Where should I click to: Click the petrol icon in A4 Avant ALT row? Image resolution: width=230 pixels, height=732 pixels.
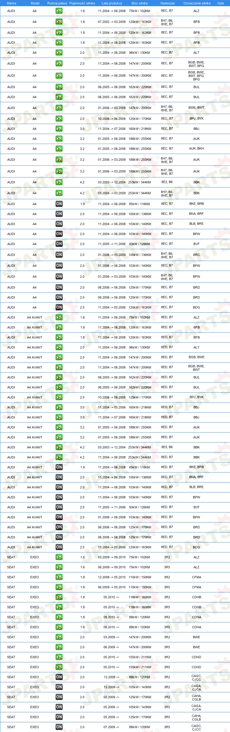click(x=59, y=347)
